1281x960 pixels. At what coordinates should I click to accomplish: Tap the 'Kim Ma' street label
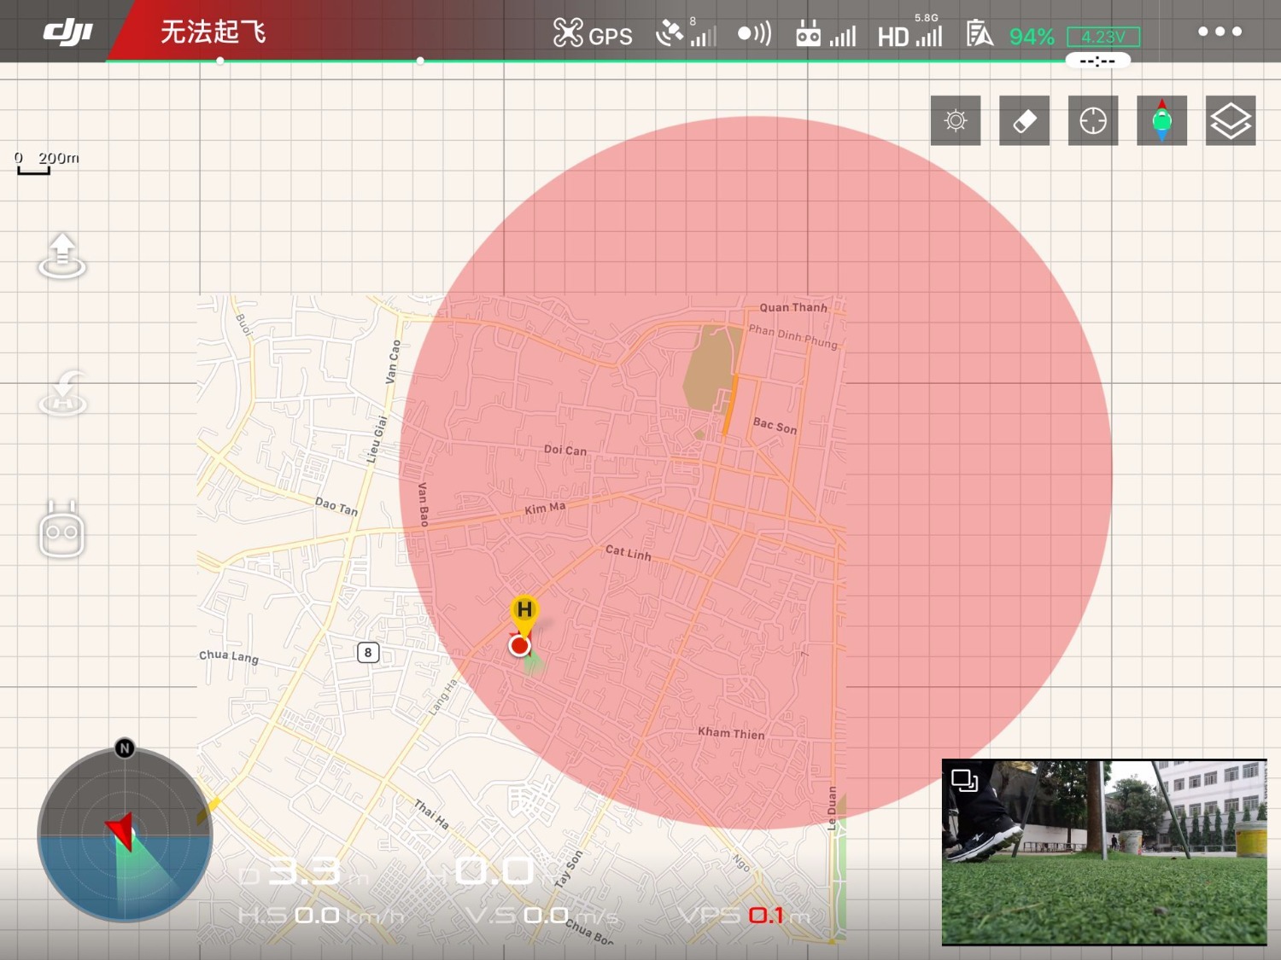(x=545, y=509)
